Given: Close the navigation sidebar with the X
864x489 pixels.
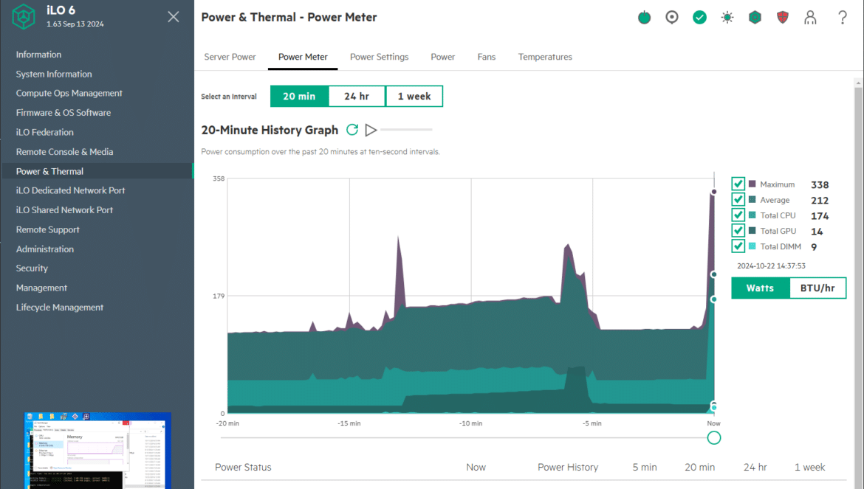Looking at the screenshot, I should pos(174,17).
